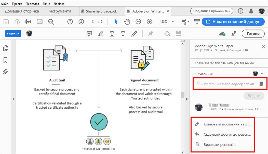The height and width of the screenshot is (154, 268).
Task: Send file by email envelope icon
Action: (40, 22)
